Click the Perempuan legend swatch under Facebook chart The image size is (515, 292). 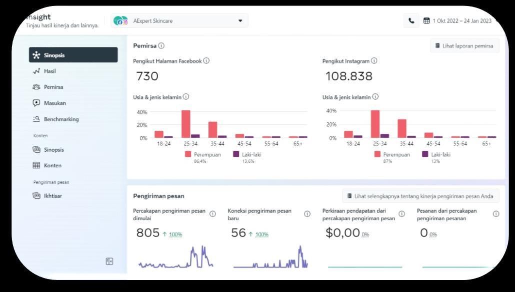click(188, 154)
